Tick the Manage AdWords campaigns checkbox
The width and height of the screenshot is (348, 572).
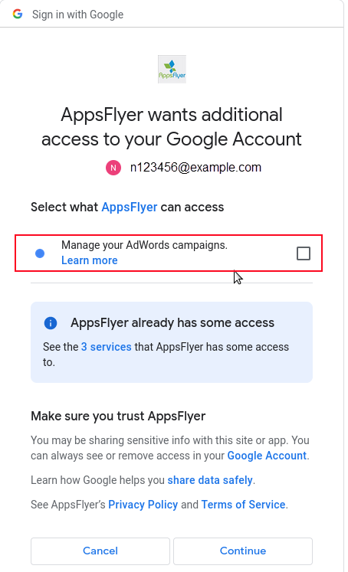tap(304, 253)
